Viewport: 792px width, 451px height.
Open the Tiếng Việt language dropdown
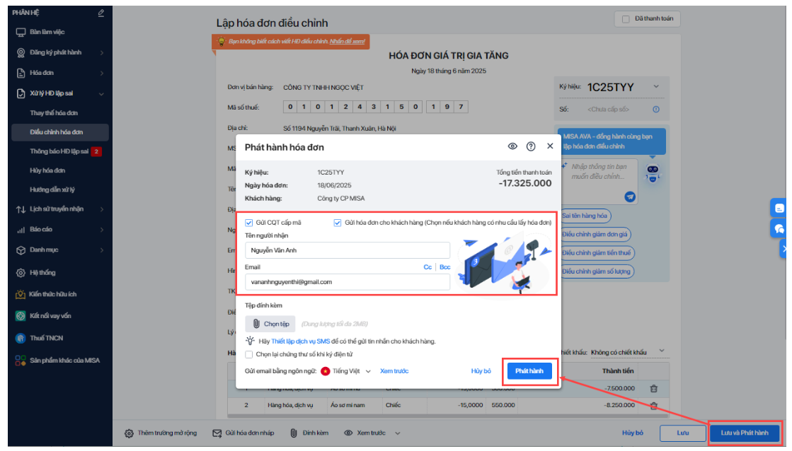(347, 371)
